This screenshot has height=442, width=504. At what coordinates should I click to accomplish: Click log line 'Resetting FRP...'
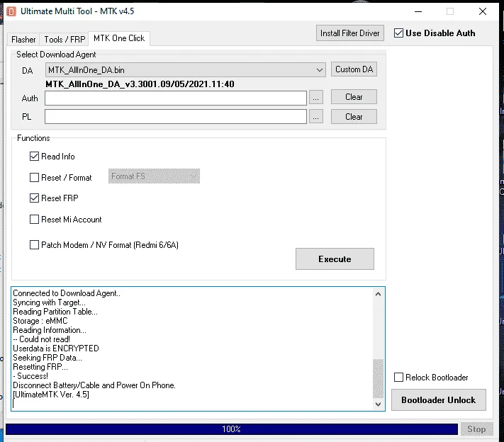click(x=40, y=367)
